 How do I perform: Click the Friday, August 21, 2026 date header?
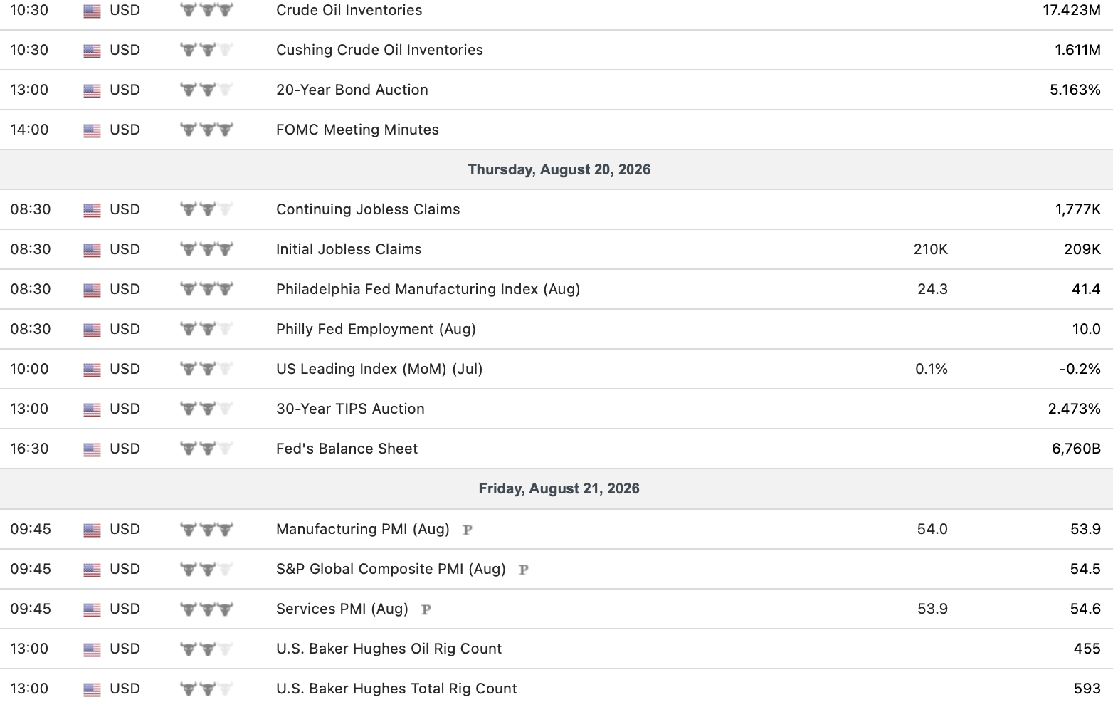[559, 488]
